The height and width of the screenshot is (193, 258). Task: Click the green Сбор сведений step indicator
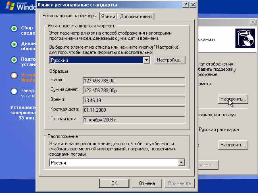click(14, 29)
